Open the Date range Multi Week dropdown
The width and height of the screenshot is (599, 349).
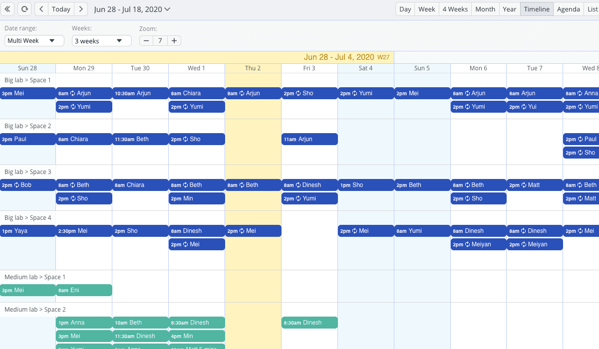pyautogui.click(x=34, y=41)
